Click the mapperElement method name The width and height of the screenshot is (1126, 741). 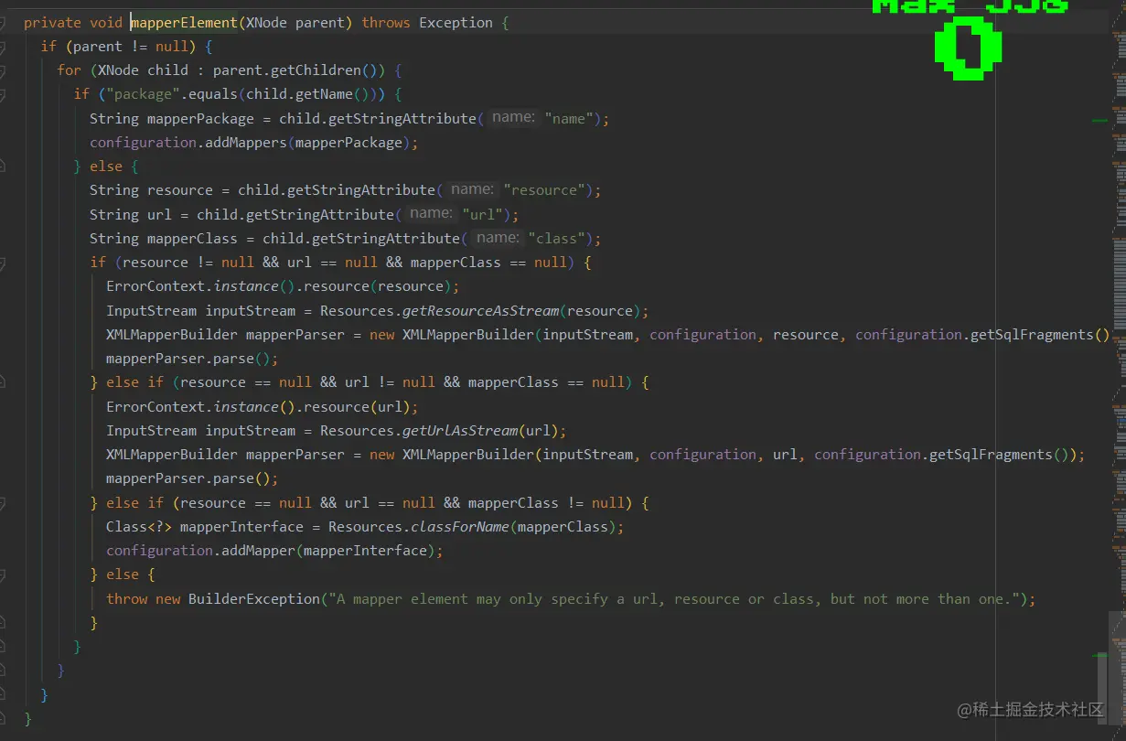pos(184,22)
